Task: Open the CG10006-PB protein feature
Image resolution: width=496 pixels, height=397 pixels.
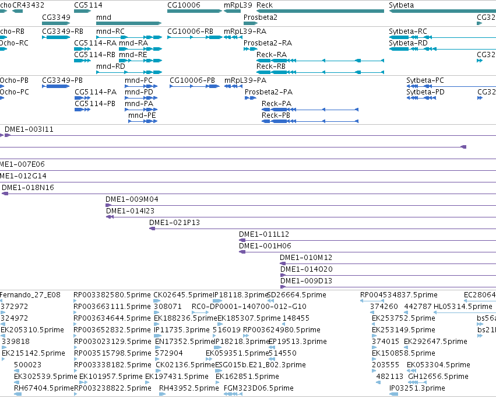Action: click(x=195, y=86)
